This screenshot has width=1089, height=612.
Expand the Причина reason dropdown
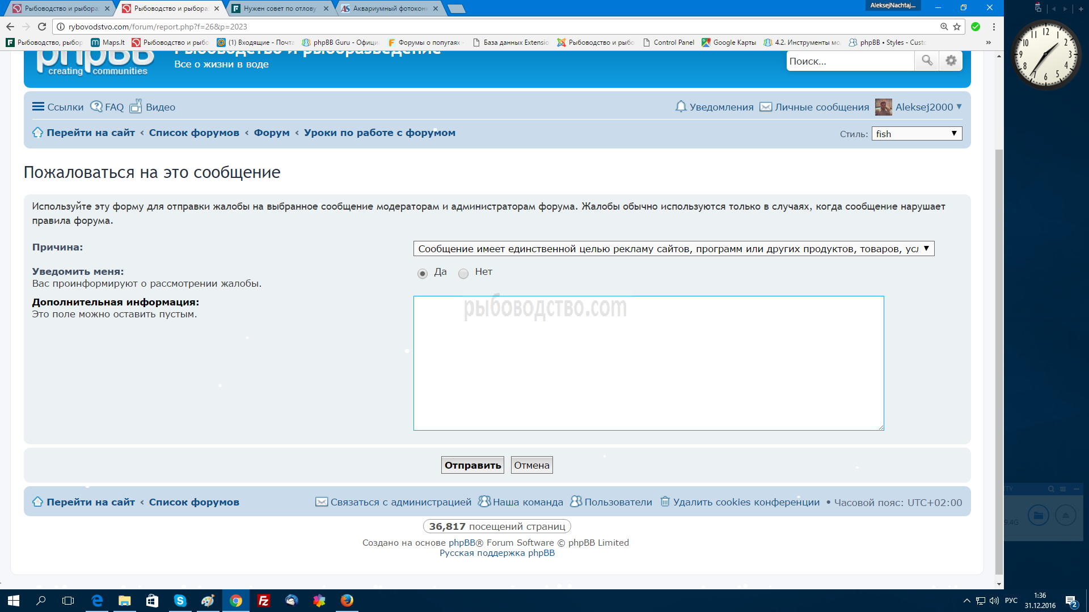coord(673,249)
